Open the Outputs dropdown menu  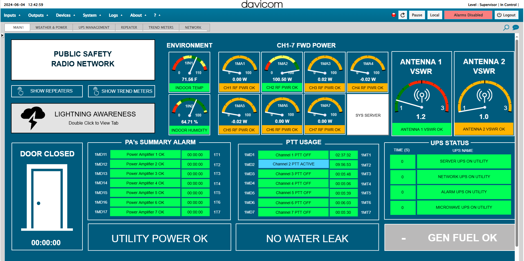(x=38, y=15)
